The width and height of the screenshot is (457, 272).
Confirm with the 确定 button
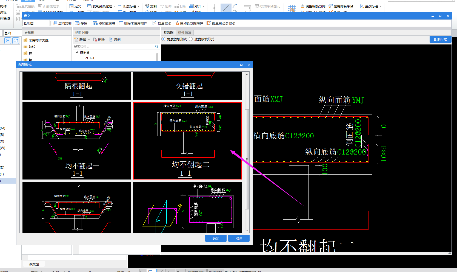(x=216, y=238)
